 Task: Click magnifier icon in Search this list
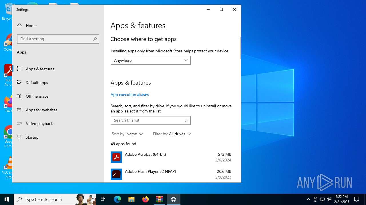point(186,120)
